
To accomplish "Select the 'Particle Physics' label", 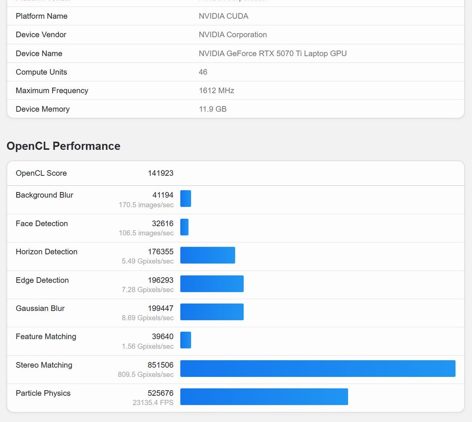I will click(43, 393).
